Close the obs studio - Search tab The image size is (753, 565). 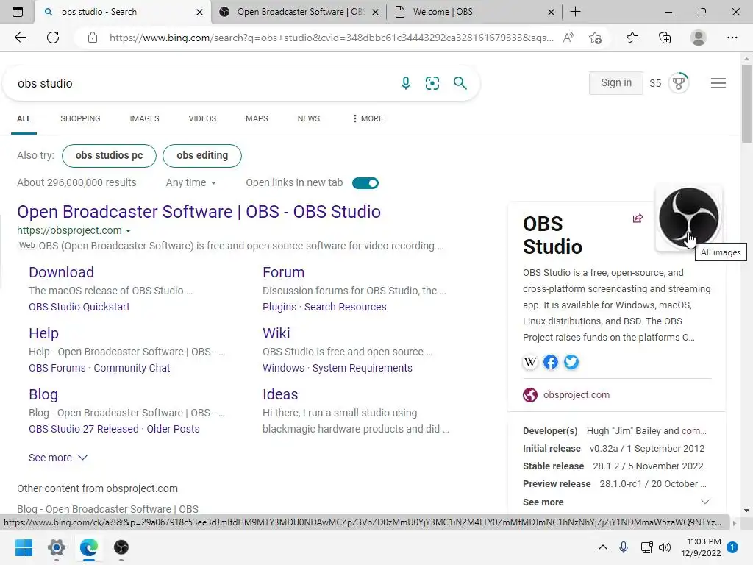[200, 12]
